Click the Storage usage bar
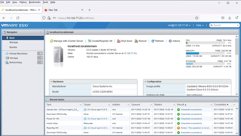The width and height of the screenshot is (241, 136). (x=205, y=64)
